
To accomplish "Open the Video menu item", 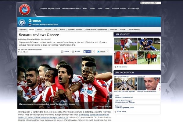I will [100, 9].
